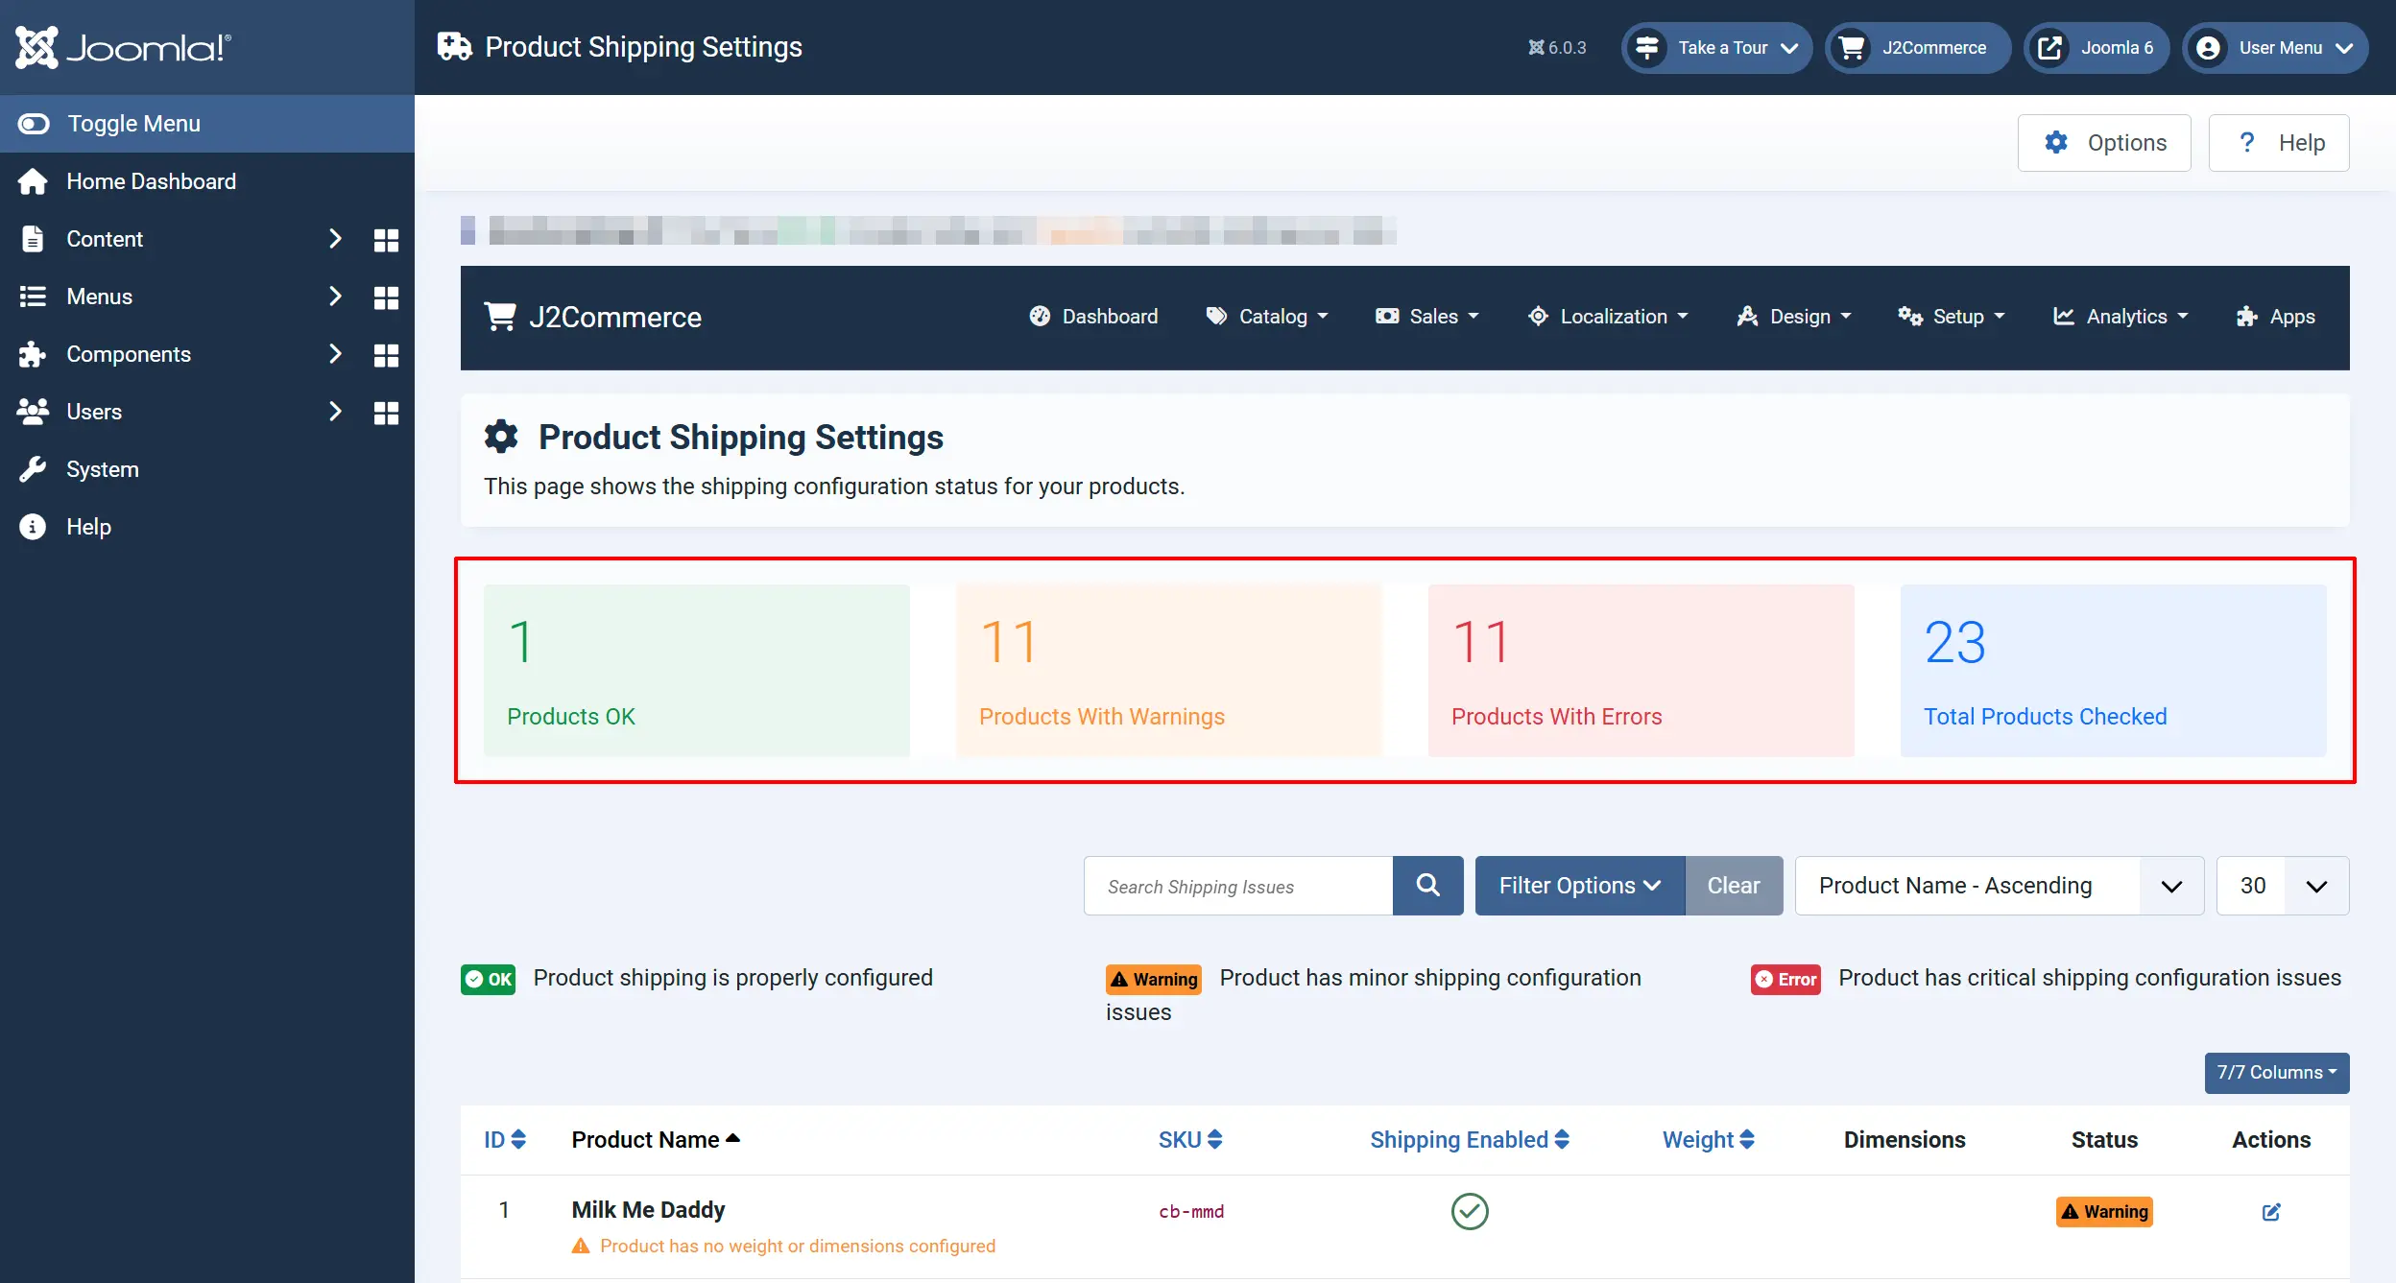Click the shipping truck icon in page header
Image resolution: width=2396 pixels, height=1283 pixels.
454,47
